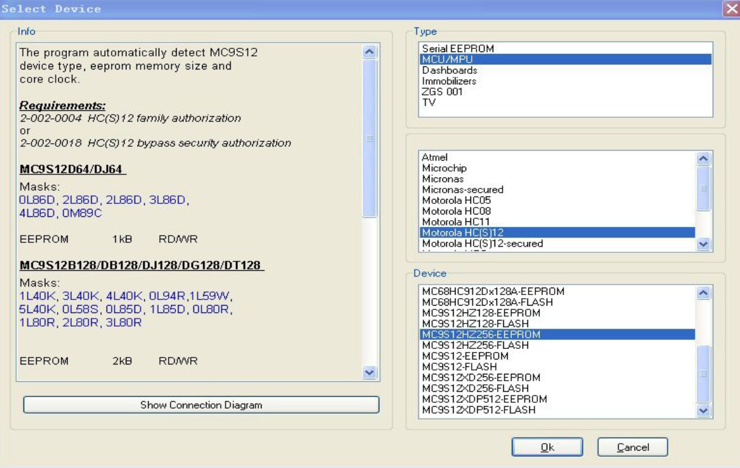Select TV in Type list
Viewport: 740px width, 468px height.
point(565,102)
